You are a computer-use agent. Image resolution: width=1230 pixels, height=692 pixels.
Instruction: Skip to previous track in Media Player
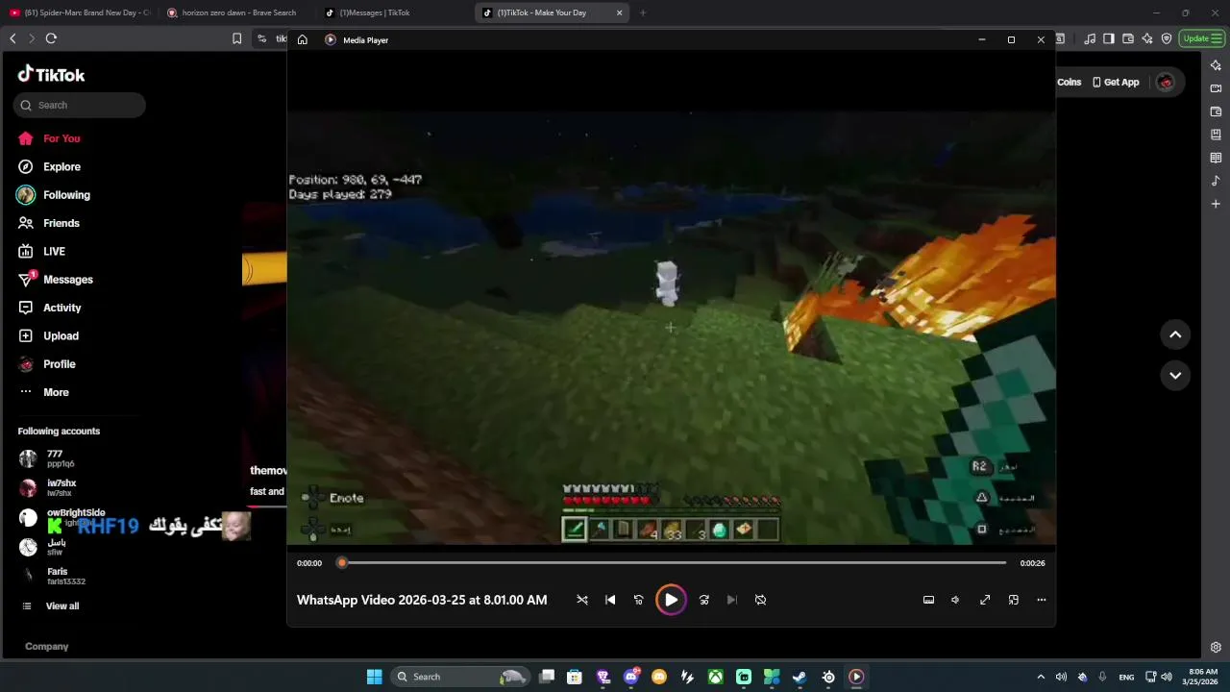[610, 600]
